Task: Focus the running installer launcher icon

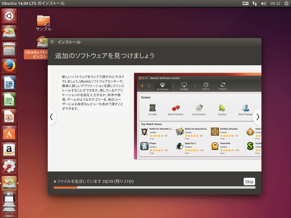Action: [x=9, y=183]
